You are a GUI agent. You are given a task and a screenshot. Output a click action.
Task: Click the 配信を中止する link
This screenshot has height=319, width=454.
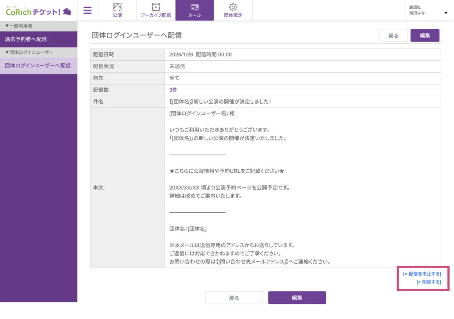tap(422, 274)
